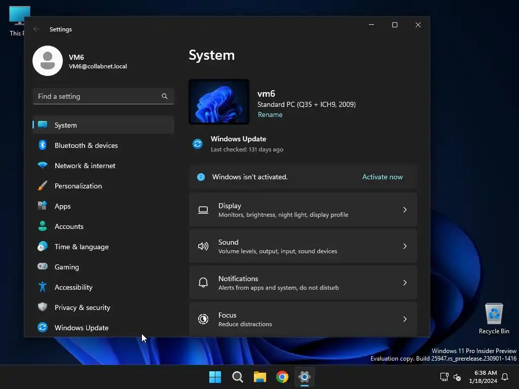This screenshot has height=389, width=519.
Task: Click the network status tray icon
Action: pos(444,377)
